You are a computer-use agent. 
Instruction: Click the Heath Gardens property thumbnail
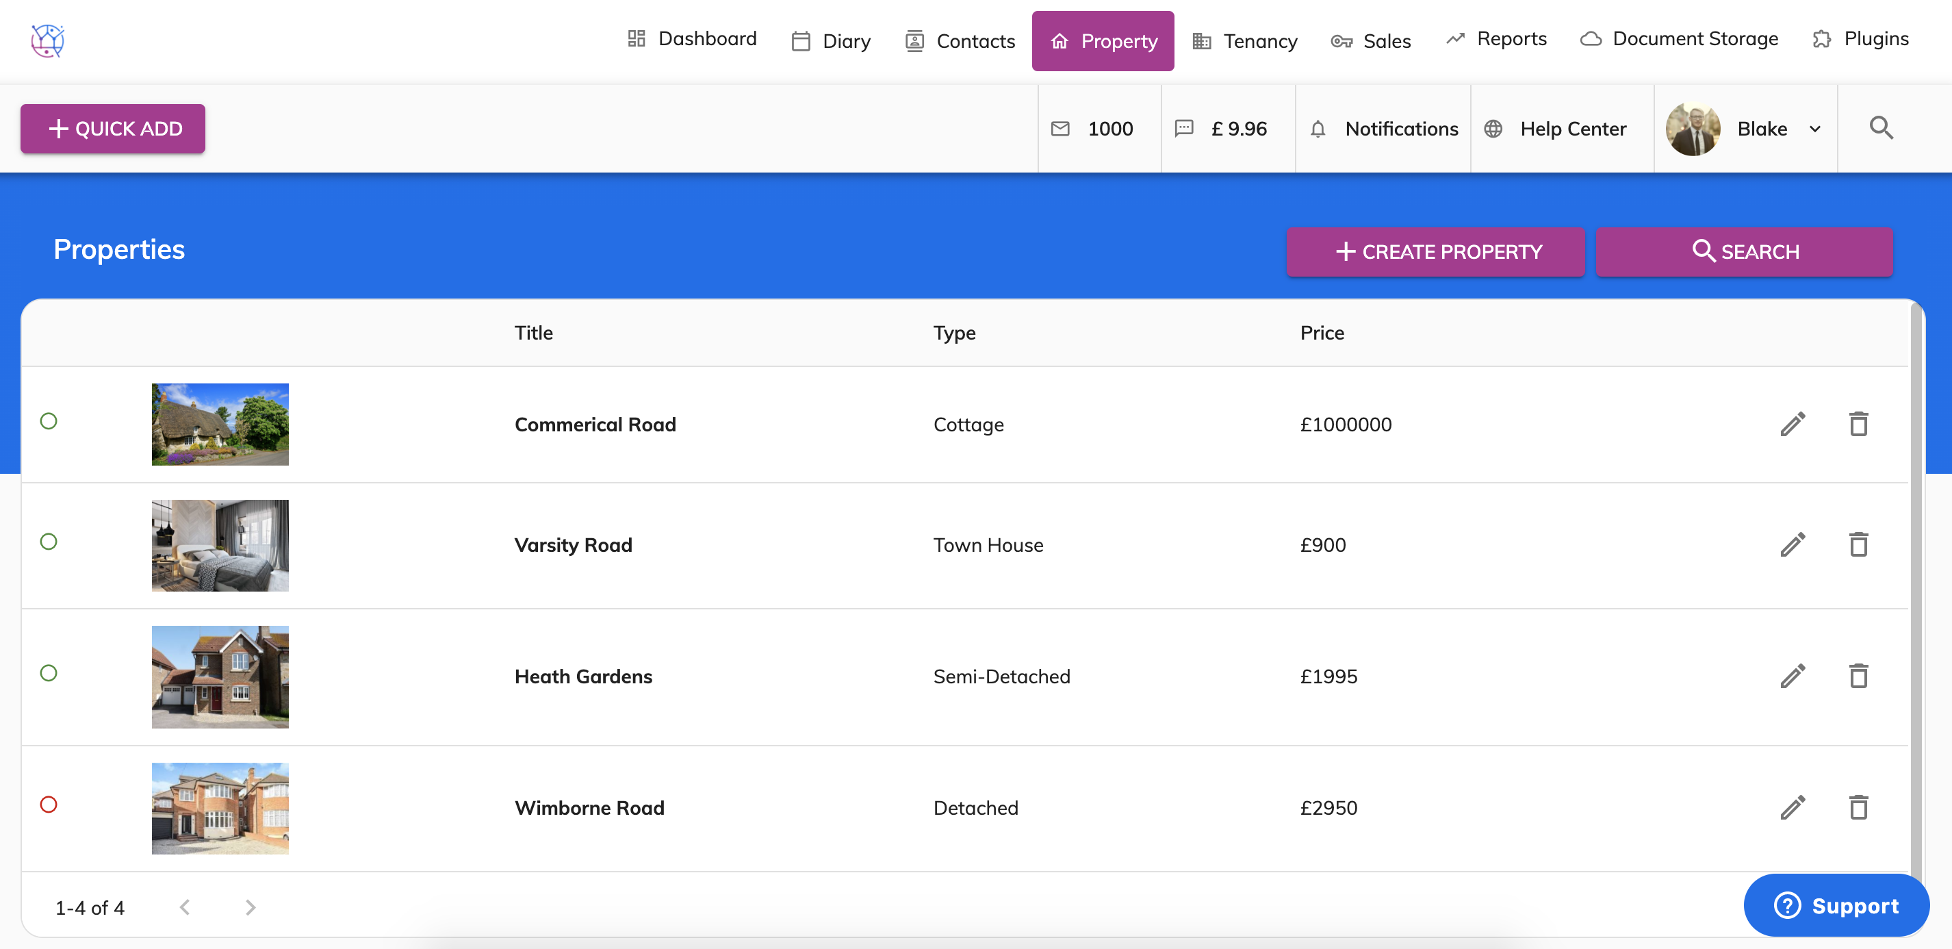(220, 677)
